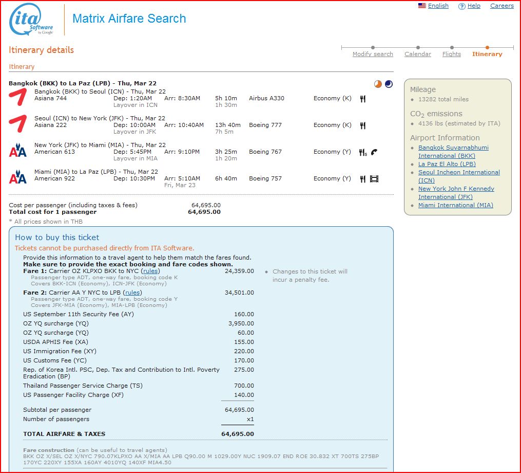Image resolution: width=521 pixels, height=473 pixels.
Task: Open New York John F Kennedy airport link
Action: 456,193
